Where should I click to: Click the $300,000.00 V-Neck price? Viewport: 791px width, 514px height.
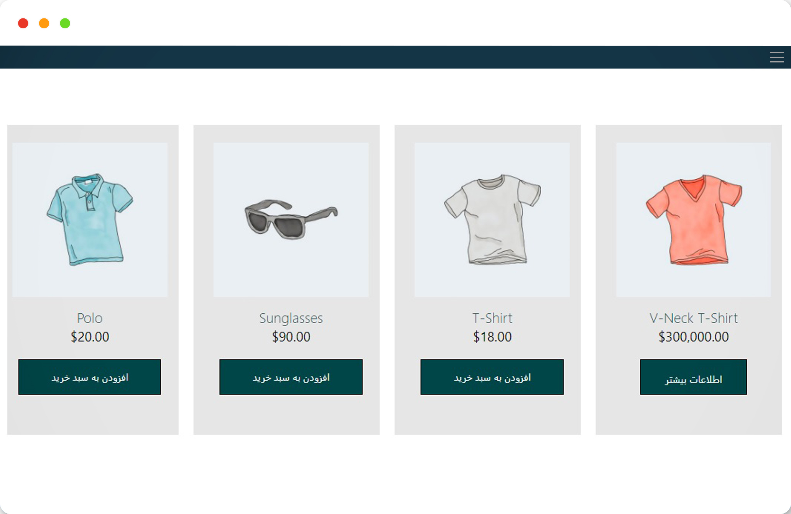pyautogui.click(x=693, y=337)
